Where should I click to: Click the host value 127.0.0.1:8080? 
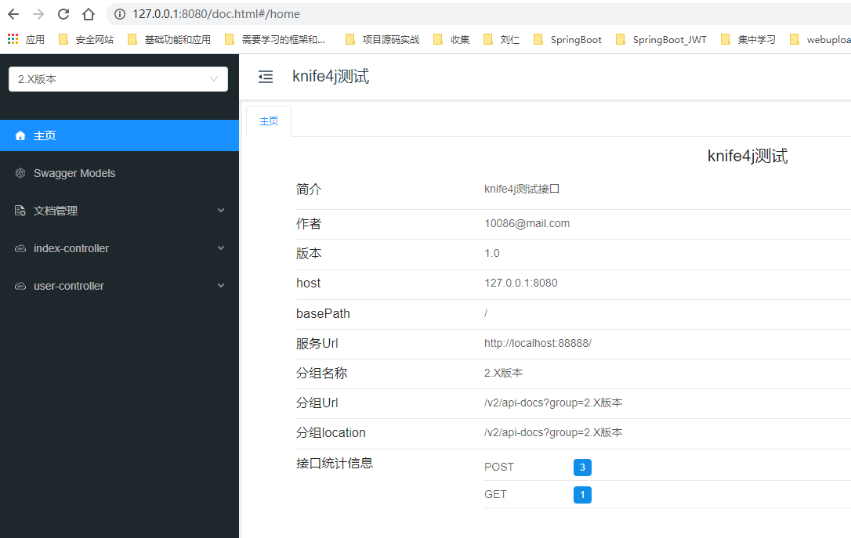(x=521, y=283)
